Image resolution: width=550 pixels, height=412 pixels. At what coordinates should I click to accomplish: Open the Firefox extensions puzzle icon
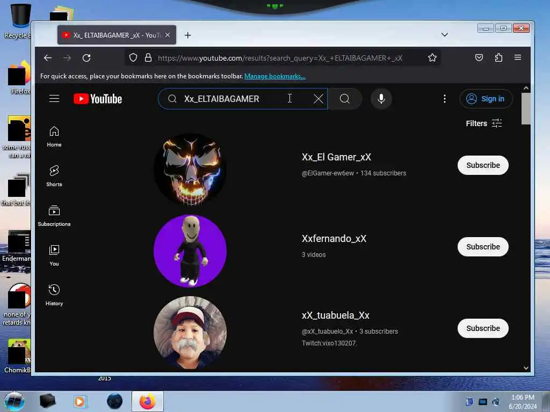tap(498, 57)
